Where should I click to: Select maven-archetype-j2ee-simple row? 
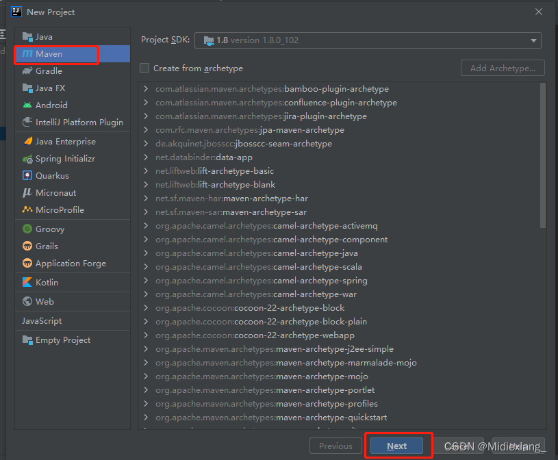[x=275, y=349]
